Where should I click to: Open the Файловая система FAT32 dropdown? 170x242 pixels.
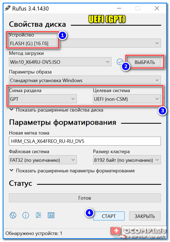[x=43, y=160]
